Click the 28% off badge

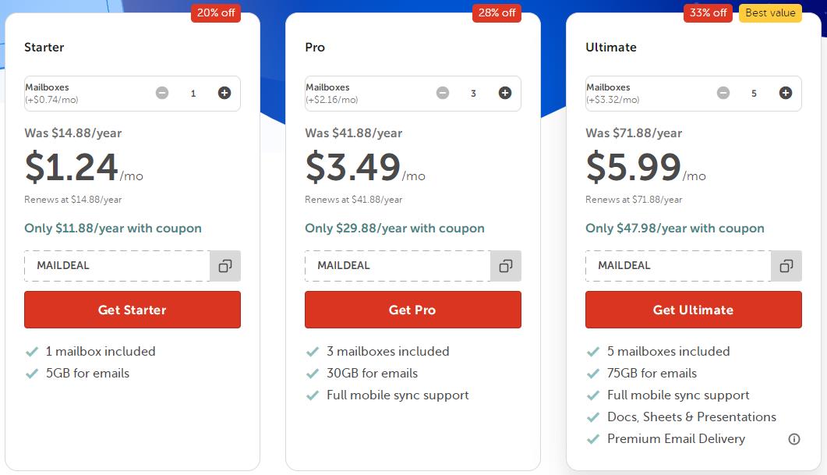(x=497, y=12)
